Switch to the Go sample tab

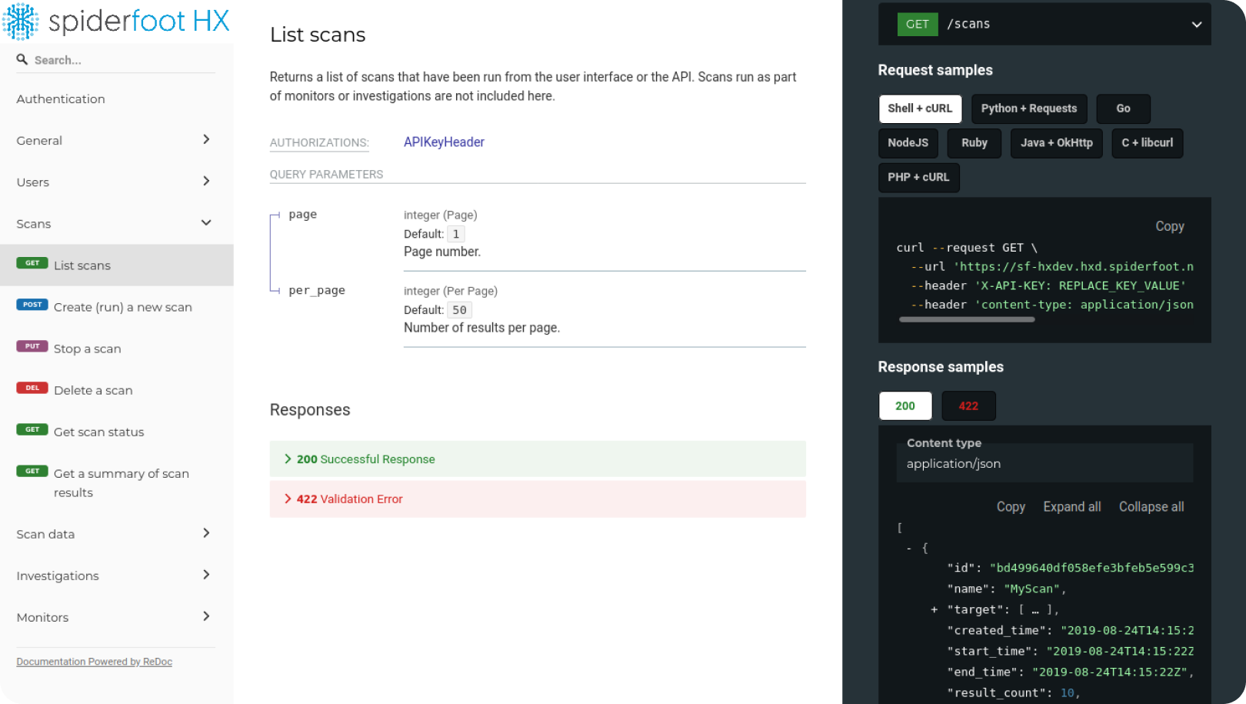coord(1123,108)
